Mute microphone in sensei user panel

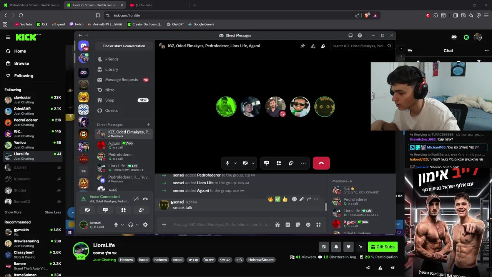pos(116,225)
